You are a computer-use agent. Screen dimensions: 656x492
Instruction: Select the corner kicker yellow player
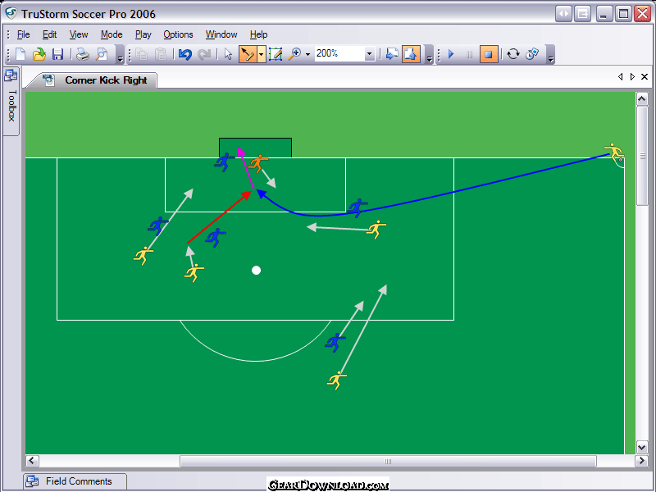613,152
